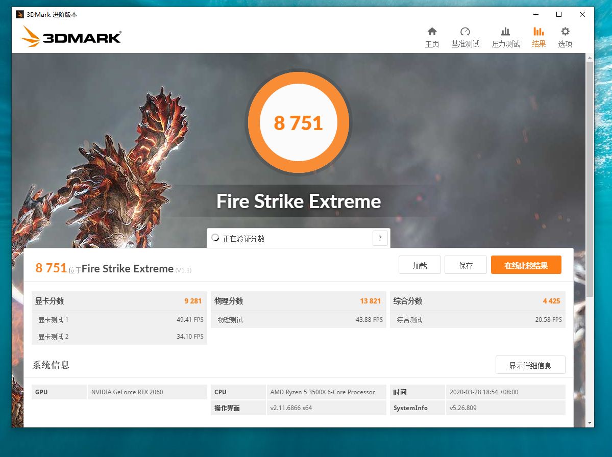Viewport: 612px width, 457px height.
Task: Switch to the 基准测试 benchmarks tab
Action: 465,37
